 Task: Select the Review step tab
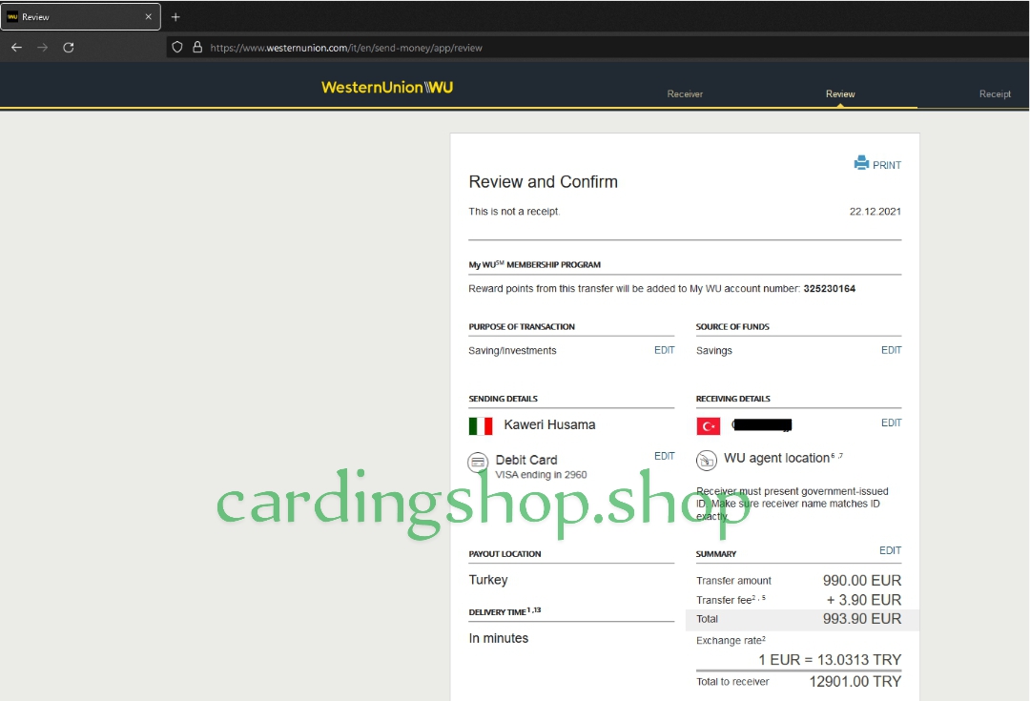(840, 94)
